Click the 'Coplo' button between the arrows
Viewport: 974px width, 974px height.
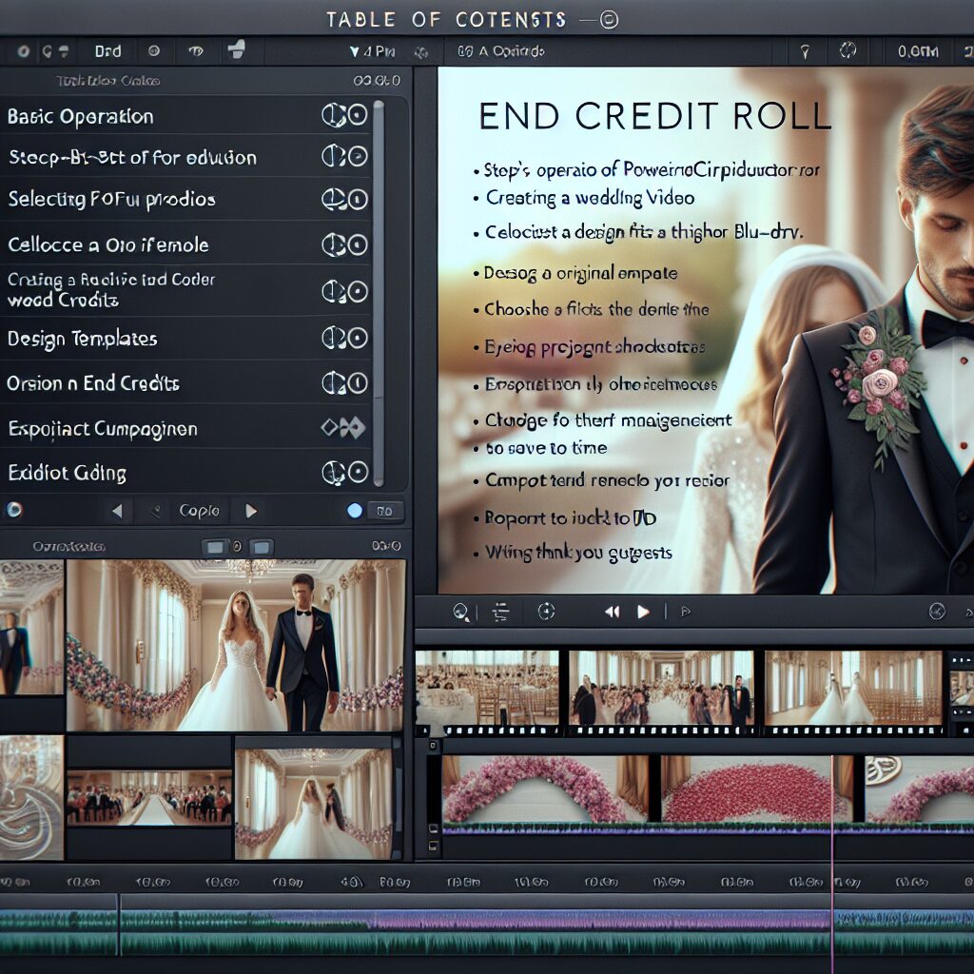[x=199, y=511]
